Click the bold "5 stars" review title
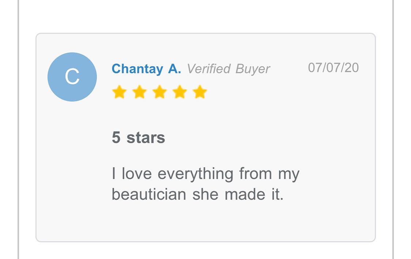This screenshot has width=411, height=259. tap(138, 138)
